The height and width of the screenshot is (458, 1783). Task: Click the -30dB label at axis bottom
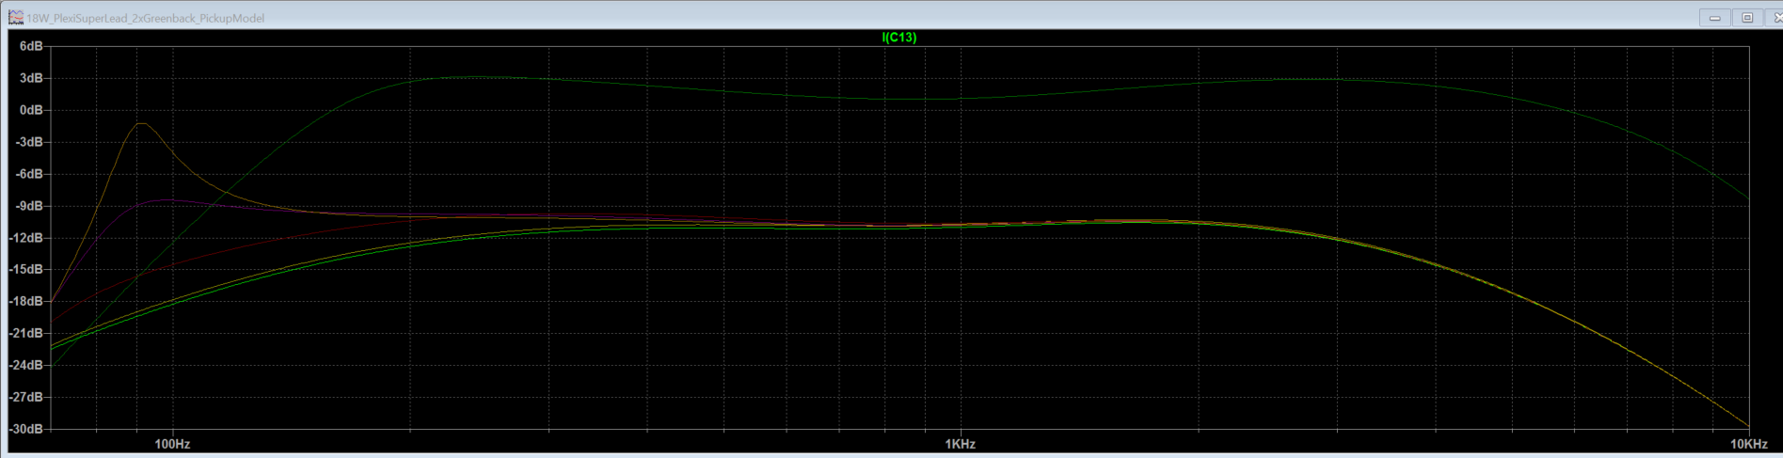click(x=26, y=429)
